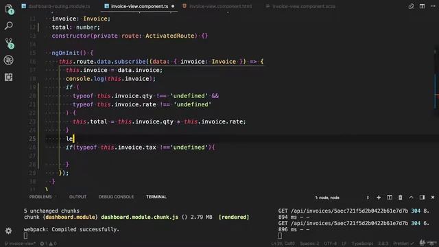Select invoice-view.component.ts tab
The height and width of the screenshot is (247, 439).
(x=139, y=6)
